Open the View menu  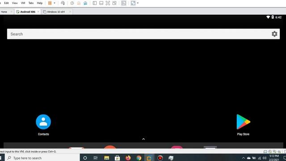15,3
